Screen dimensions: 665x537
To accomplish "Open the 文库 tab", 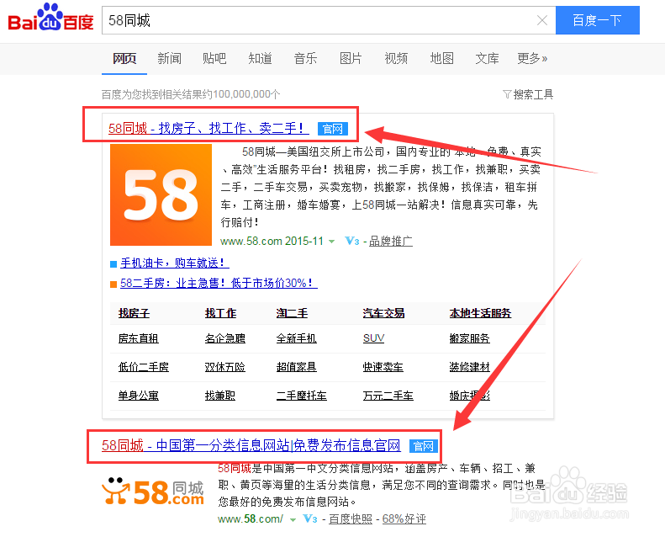I will point(487,58).
